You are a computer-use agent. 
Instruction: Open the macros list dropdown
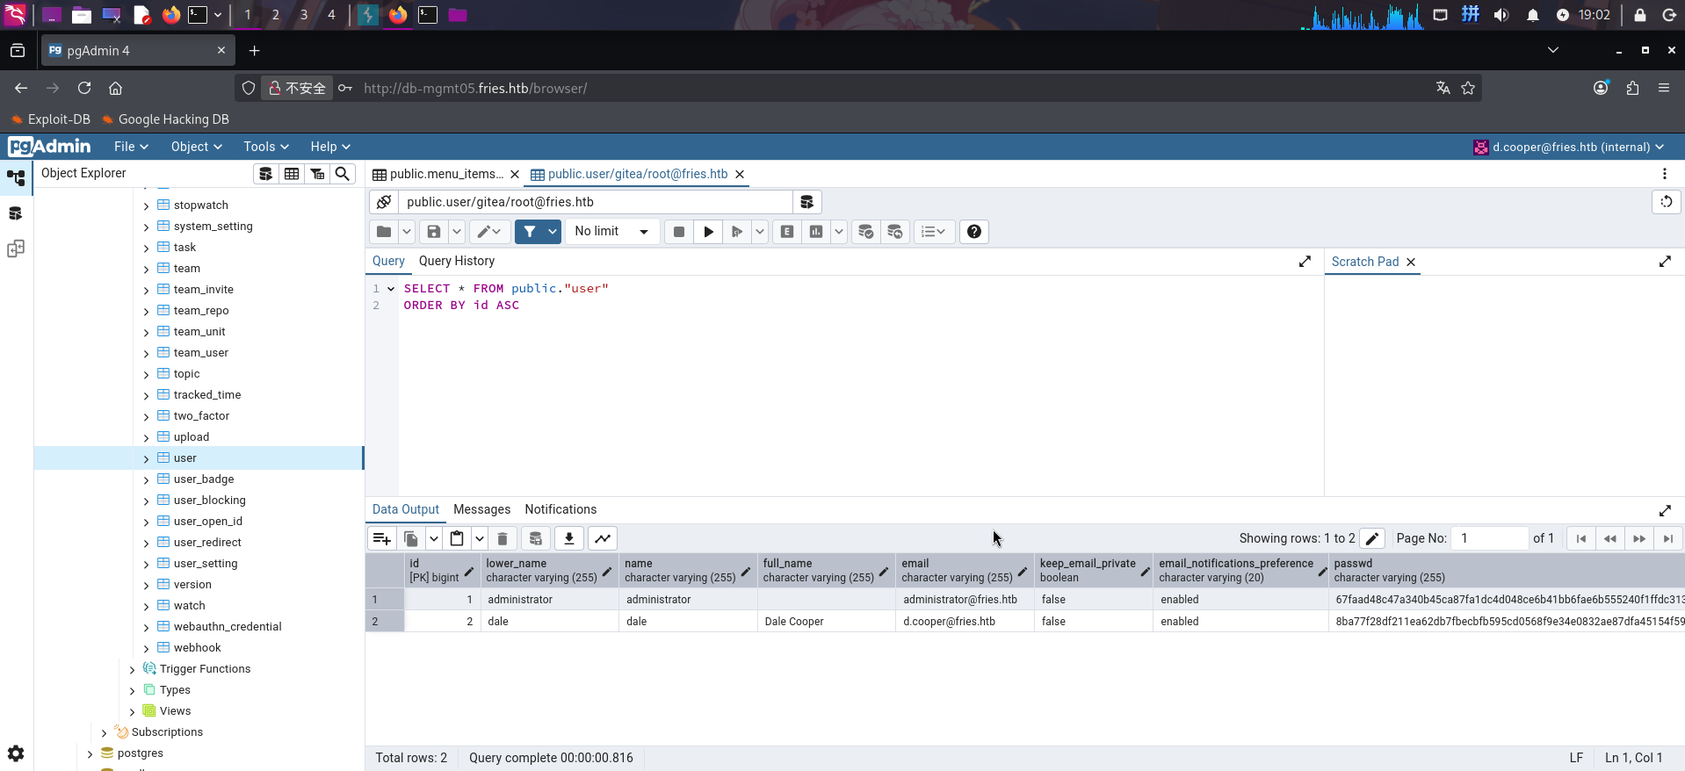coord(934,232)
